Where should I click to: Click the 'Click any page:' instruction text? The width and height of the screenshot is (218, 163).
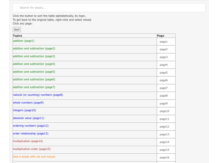click(23, 24)
